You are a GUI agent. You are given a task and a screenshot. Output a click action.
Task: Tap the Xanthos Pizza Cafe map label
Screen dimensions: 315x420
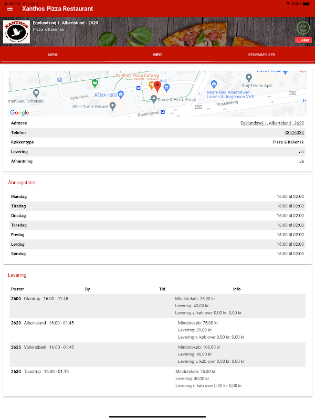click(x=137, y=75)
